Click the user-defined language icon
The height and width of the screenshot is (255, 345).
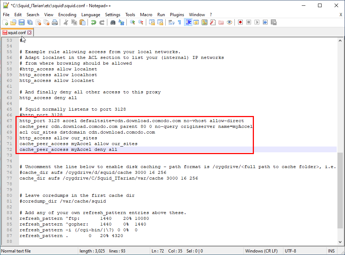pos(196,22)
